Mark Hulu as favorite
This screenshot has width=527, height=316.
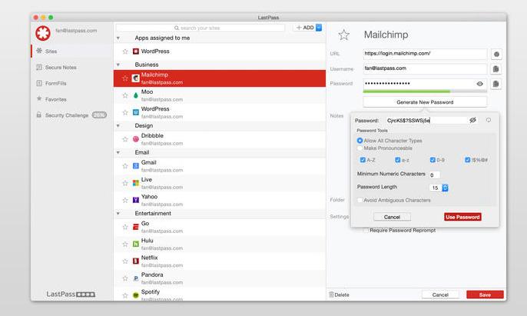tap(125, 244)
